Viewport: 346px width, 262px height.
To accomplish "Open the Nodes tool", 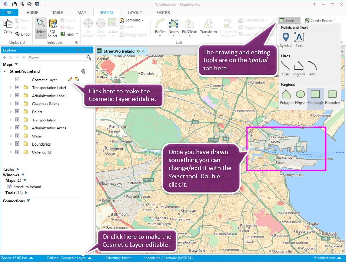I will [173, 27].
